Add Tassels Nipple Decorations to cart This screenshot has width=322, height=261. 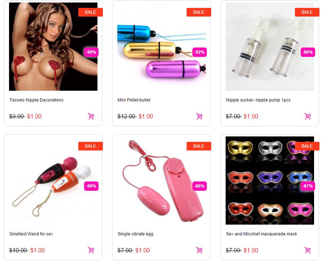pyautogui.click(x=91, y=116)
